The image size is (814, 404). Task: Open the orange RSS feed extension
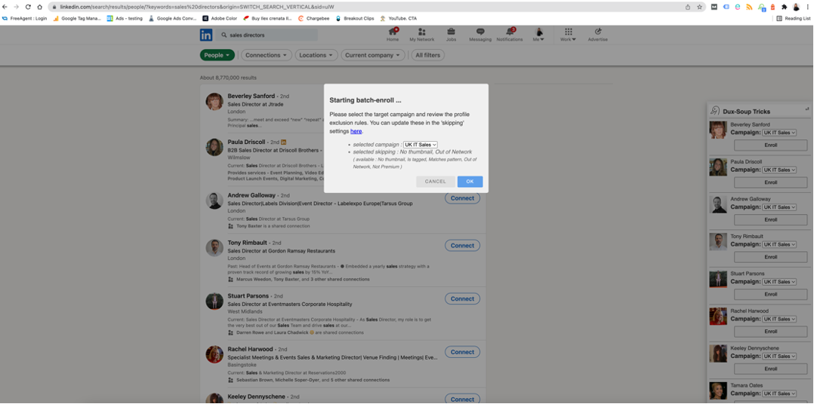click(x=749, y=7)
